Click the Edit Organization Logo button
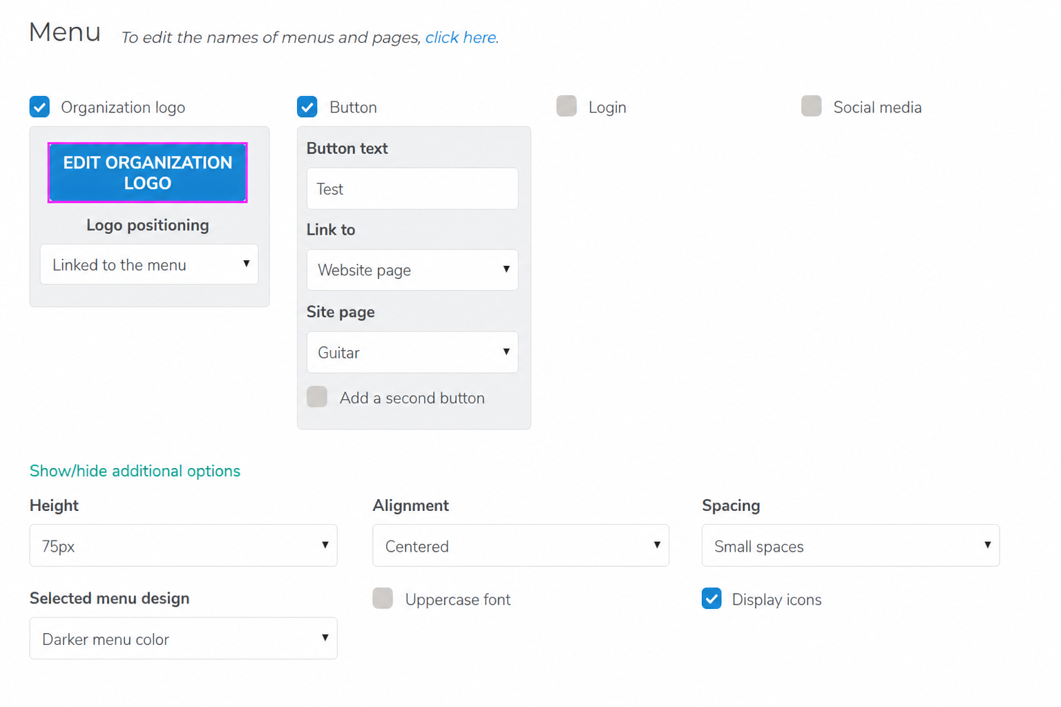 coord(148,173)
